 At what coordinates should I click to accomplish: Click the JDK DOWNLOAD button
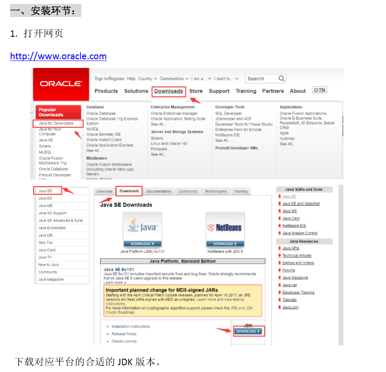point(248,331)
